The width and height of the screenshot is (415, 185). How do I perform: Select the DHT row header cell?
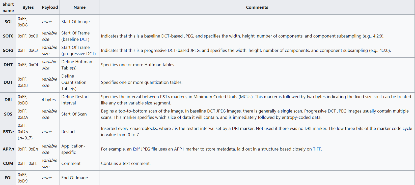8,65
